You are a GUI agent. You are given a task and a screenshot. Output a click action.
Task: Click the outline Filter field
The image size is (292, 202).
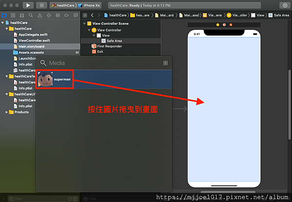121,199
